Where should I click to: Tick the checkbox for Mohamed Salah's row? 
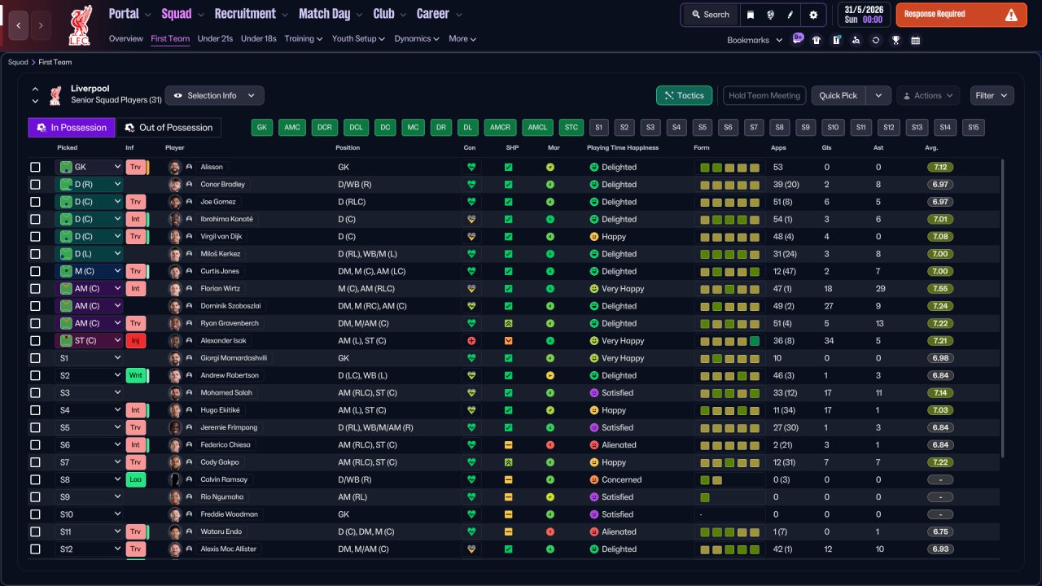click(x=35, y=392)
